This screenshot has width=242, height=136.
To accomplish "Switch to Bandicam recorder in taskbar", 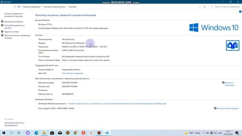I will 99,133.
